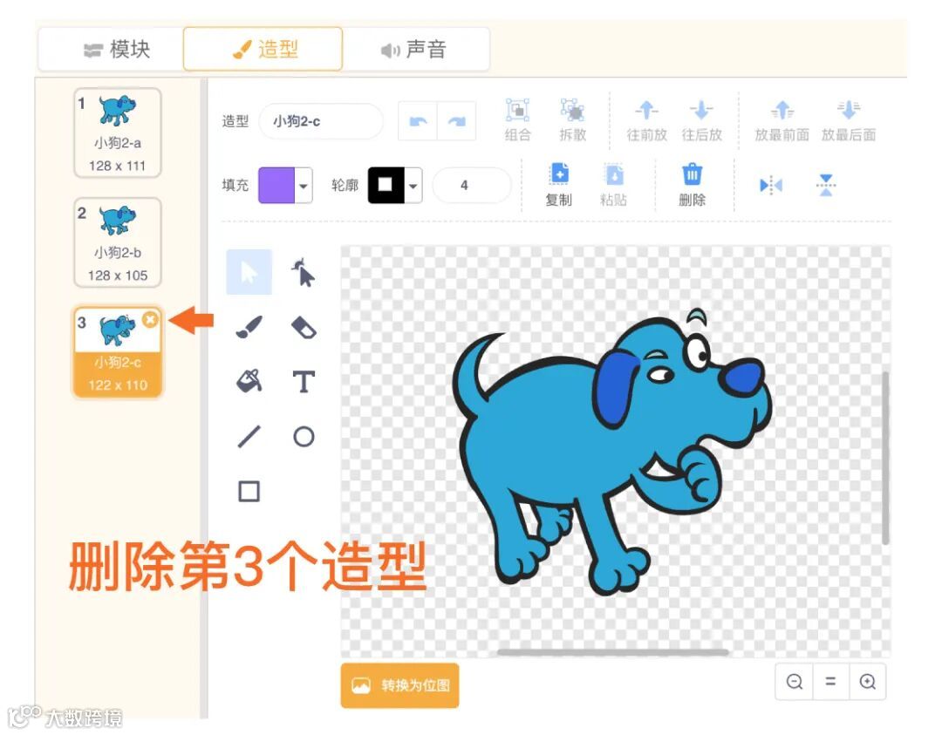Click 往后放 send backward
The height and width of the screenshot is (735, 942).
click(701, 120)
